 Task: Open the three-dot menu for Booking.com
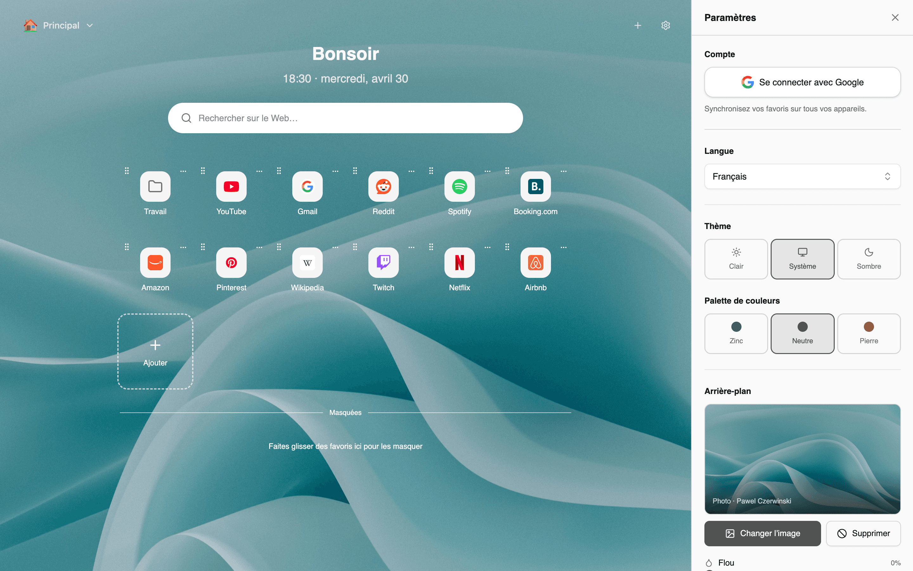point(564,171)
